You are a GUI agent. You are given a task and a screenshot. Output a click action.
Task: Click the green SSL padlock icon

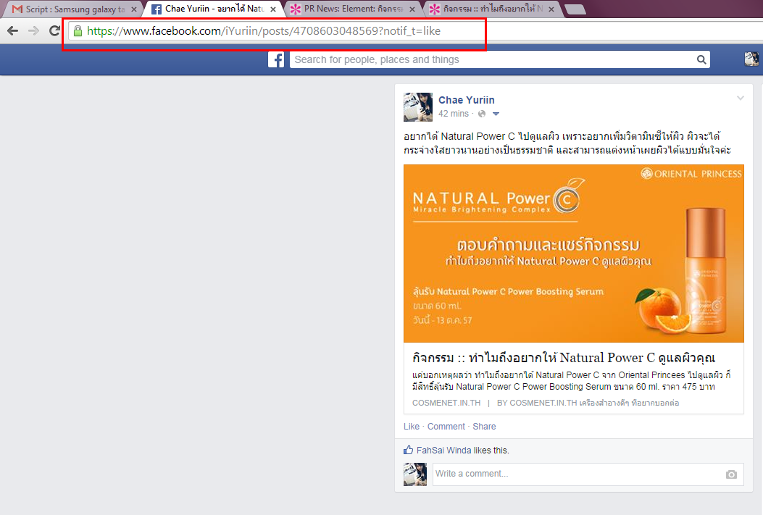pyautogui.click(x=78, y=31)
